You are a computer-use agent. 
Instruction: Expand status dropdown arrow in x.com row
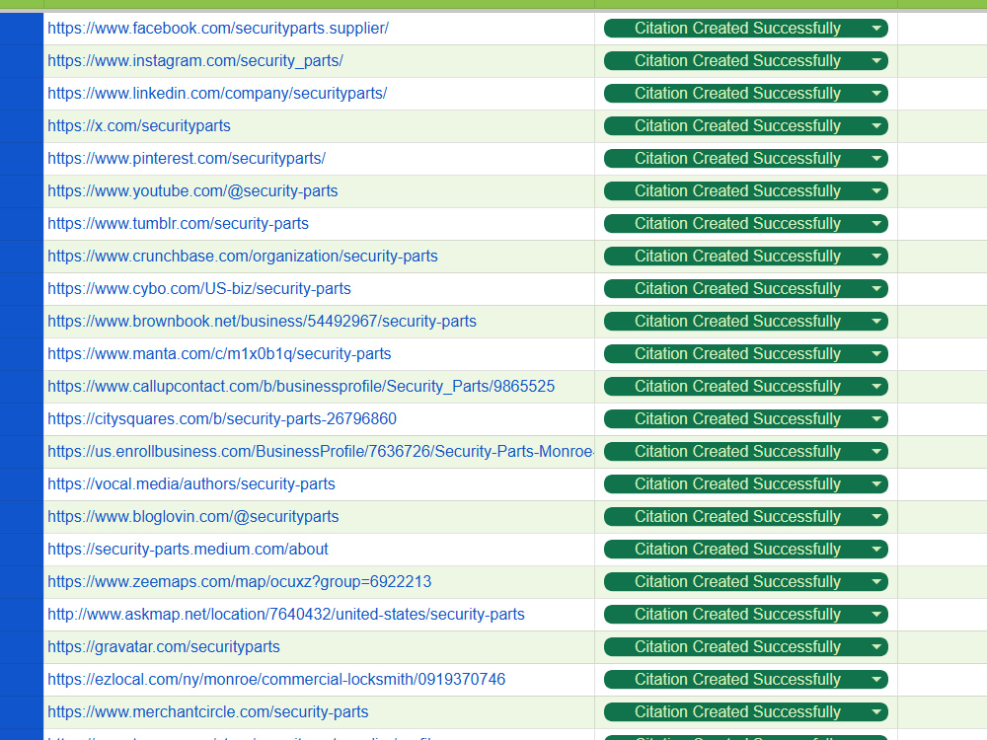coord(876,126)
